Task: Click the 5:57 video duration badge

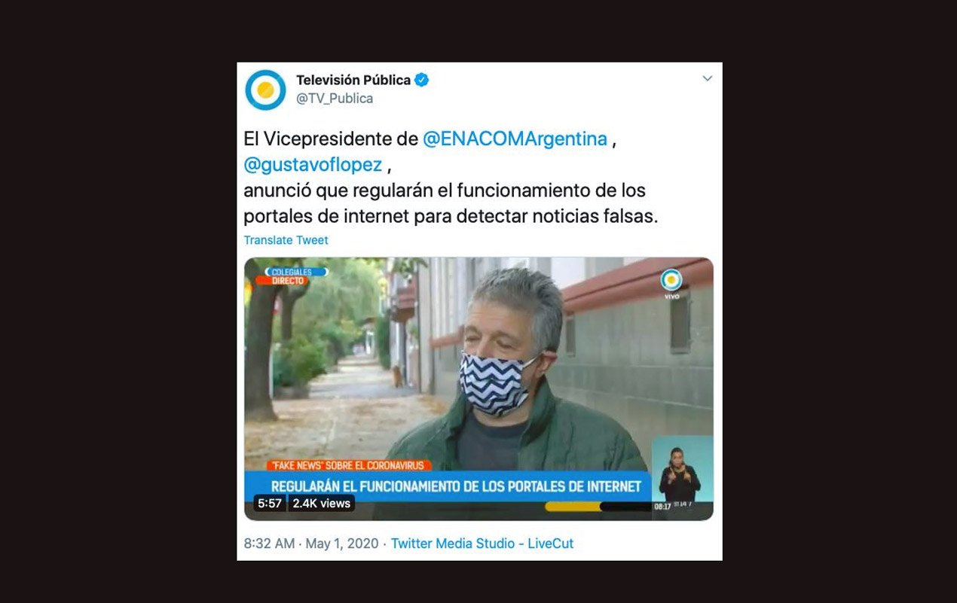Action: tap(269, 504)
